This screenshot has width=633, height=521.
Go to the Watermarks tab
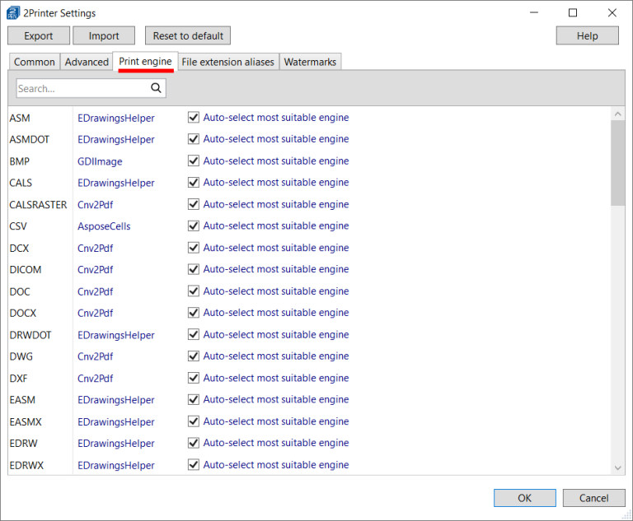coord(311,62)
